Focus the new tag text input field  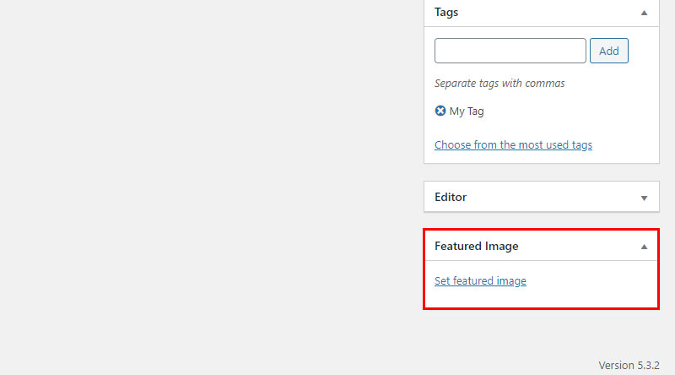[x=510, y=51]
